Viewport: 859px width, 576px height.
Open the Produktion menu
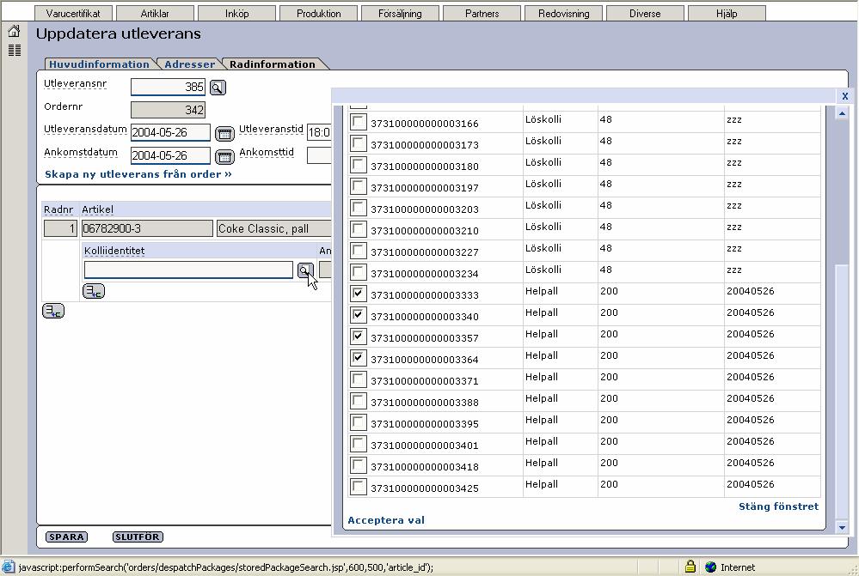[318, 13]
